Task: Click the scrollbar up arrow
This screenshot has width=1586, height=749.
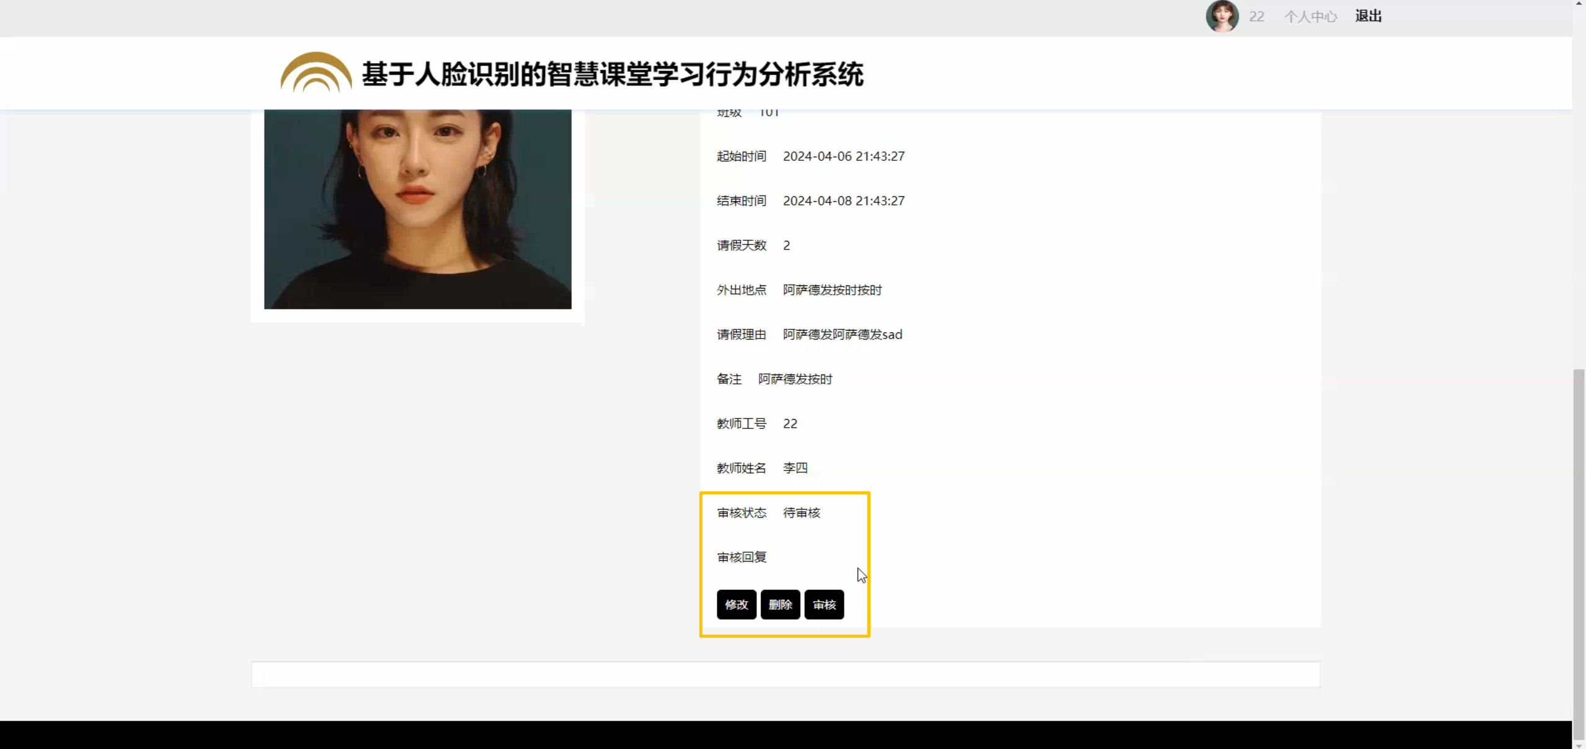Action: click(1579, 4)
